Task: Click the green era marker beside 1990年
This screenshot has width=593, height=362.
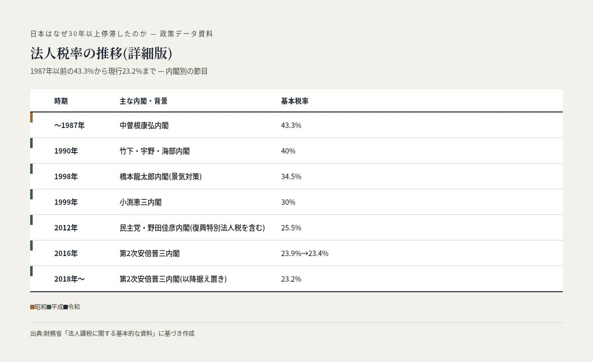Action: click(31, 143)
